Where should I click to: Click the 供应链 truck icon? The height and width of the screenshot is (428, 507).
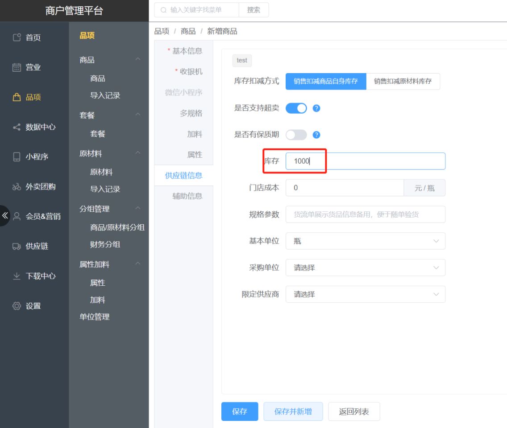coord(17,246)
